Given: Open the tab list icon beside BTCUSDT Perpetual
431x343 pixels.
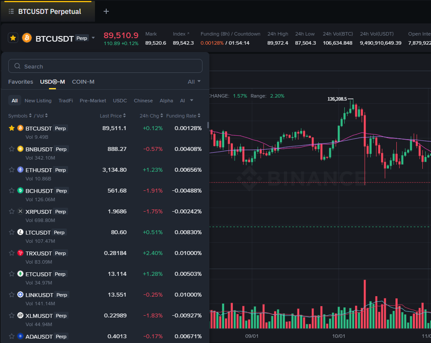Looking at the screenshot, I should (x=11, y=12).
